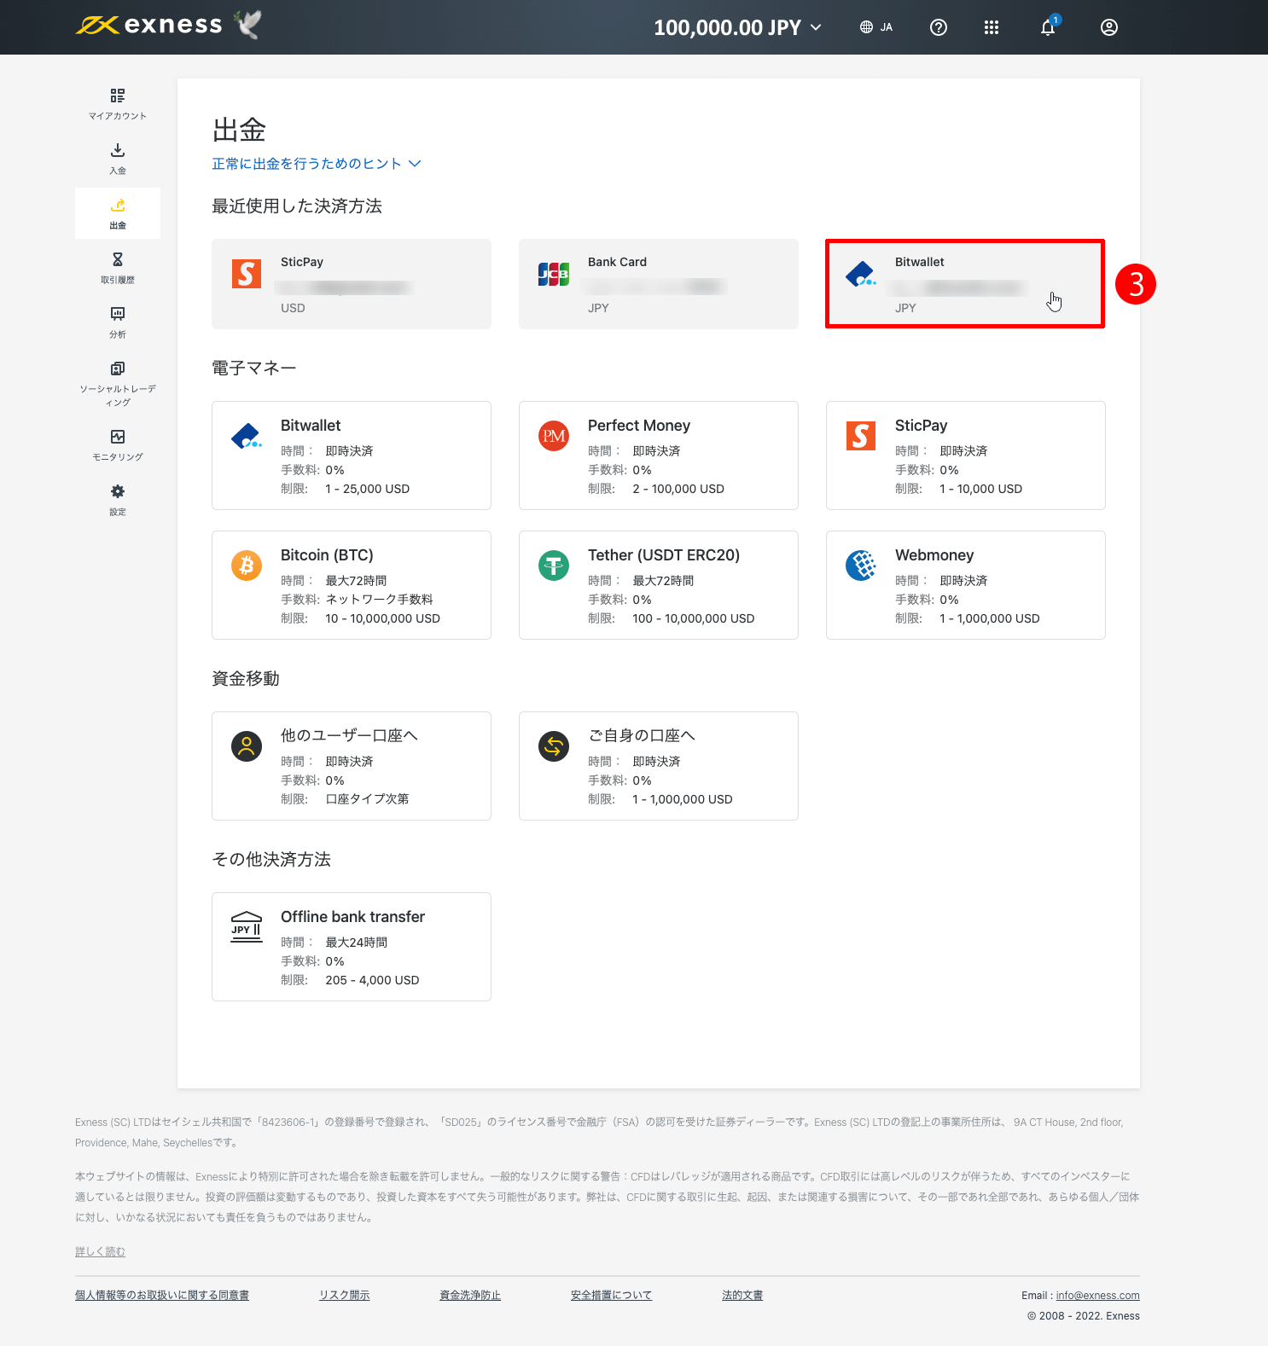The image size is (1268, 1346).
Task: Choose SticPay under e-money section
Action: coord(966,455)
